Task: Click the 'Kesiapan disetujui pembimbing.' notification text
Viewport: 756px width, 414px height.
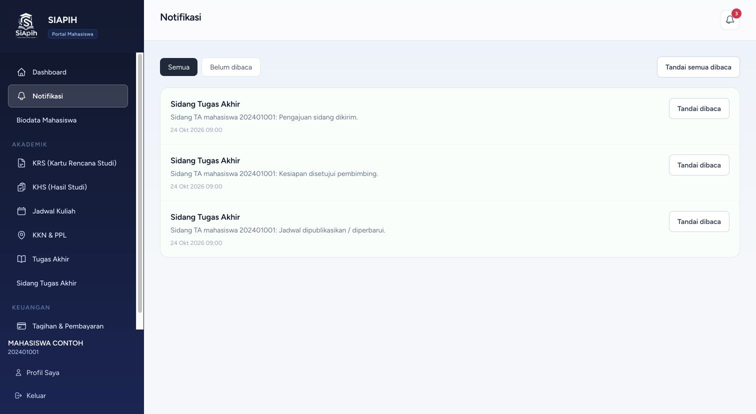Action: [328, 173]
